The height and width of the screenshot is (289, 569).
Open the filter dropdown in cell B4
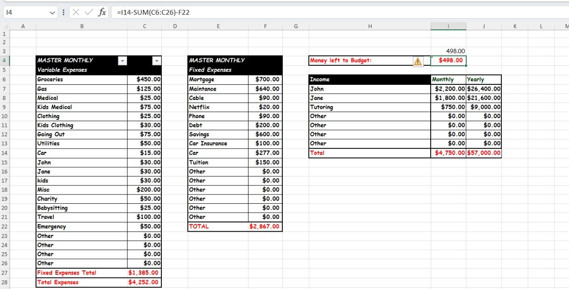122,61
